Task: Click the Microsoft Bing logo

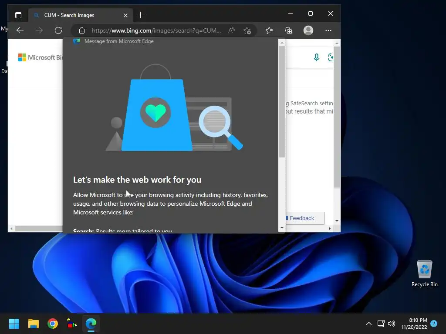Action: (x=40, y=57)
